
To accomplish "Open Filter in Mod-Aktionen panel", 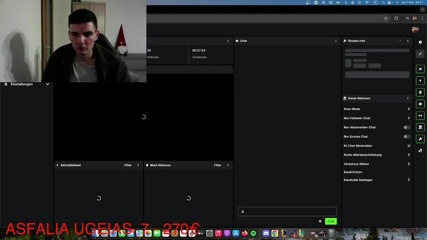I will 218,165.
